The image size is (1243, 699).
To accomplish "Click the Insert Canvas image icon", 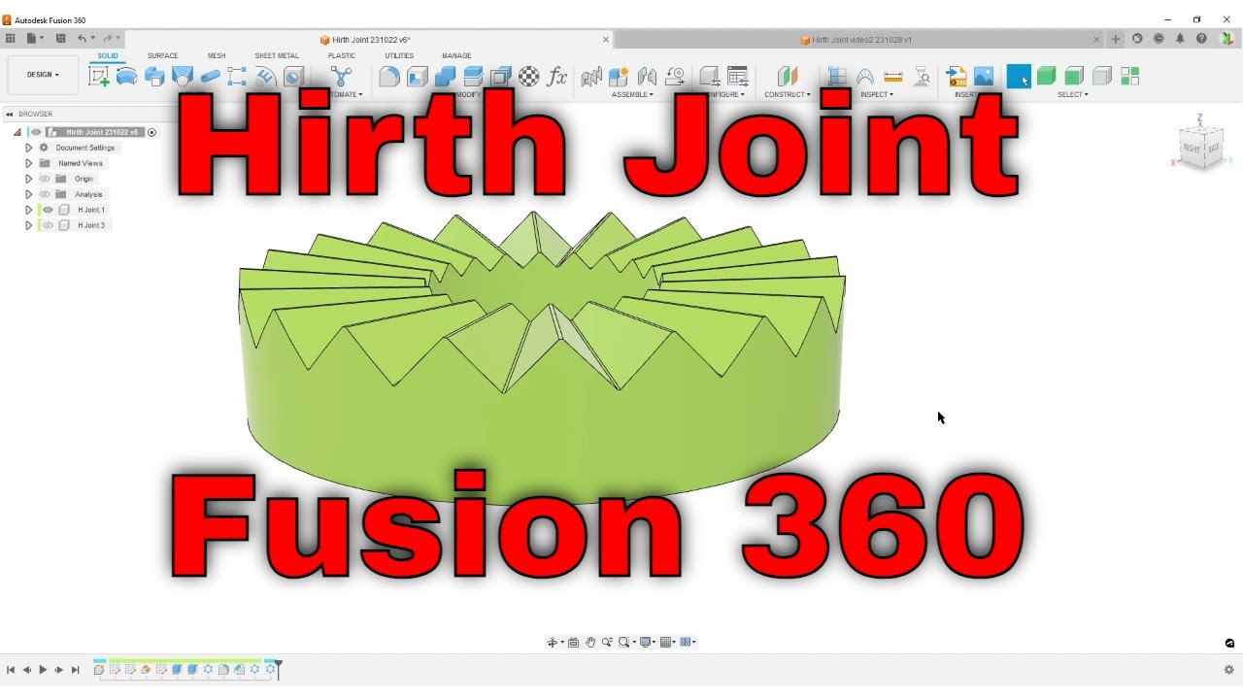I will (984, 77).
